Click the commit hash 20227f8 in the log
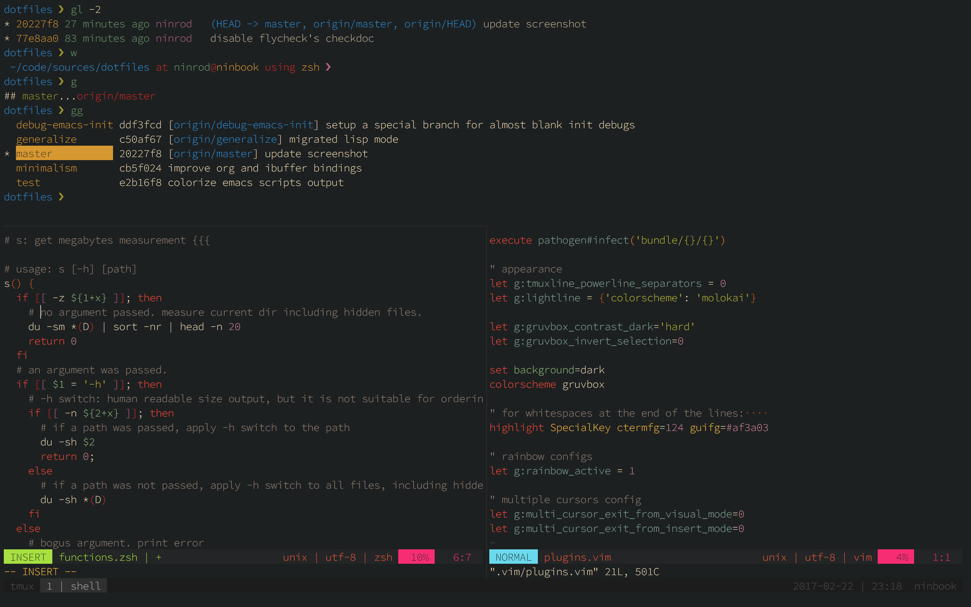This screenshot has height=607, width=971. [37, 24]
